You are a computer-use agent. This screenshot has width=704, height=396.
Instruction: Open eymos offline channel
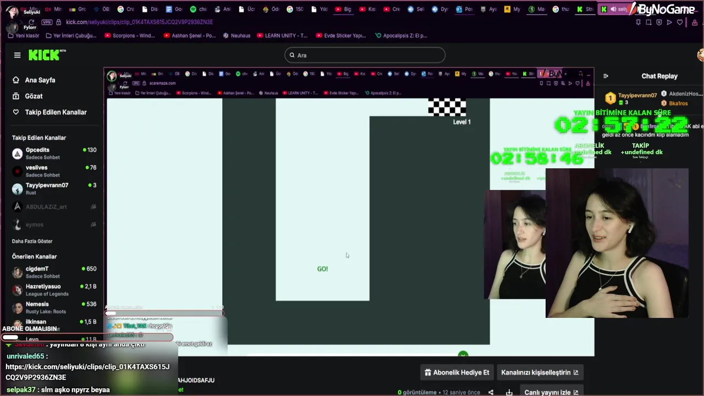(x=54, y=224)
